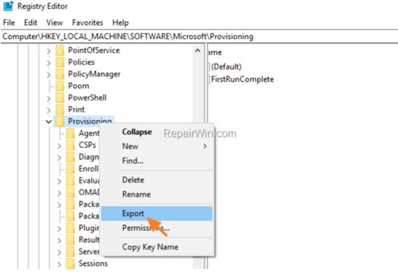Image resolution: width=398 pixels, height=275 pixels.
Task: Select the CSPs subkey folder icon
Action: [x=71, y=145]
